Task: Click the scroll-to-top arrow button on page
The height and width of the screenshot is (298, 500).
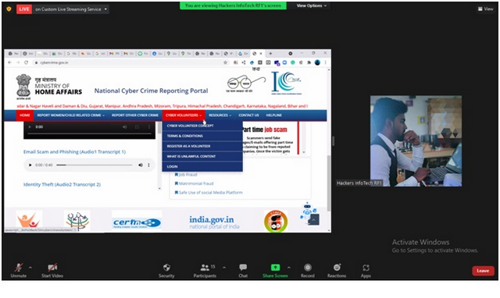Action: click(314, 220)
